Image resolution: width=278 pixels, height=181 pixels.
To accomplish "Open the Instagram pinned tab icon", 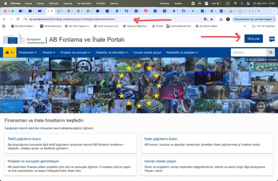I will 145,11.
